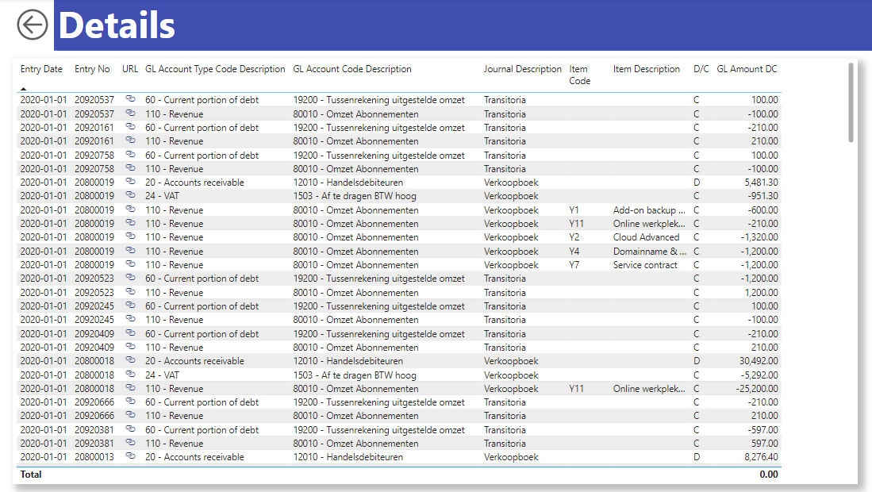The height and width of the screenshot is (492, 872).
Task: Sort by GL Account Code Description header
Action: pyautogui.click(x=352, y=69)
